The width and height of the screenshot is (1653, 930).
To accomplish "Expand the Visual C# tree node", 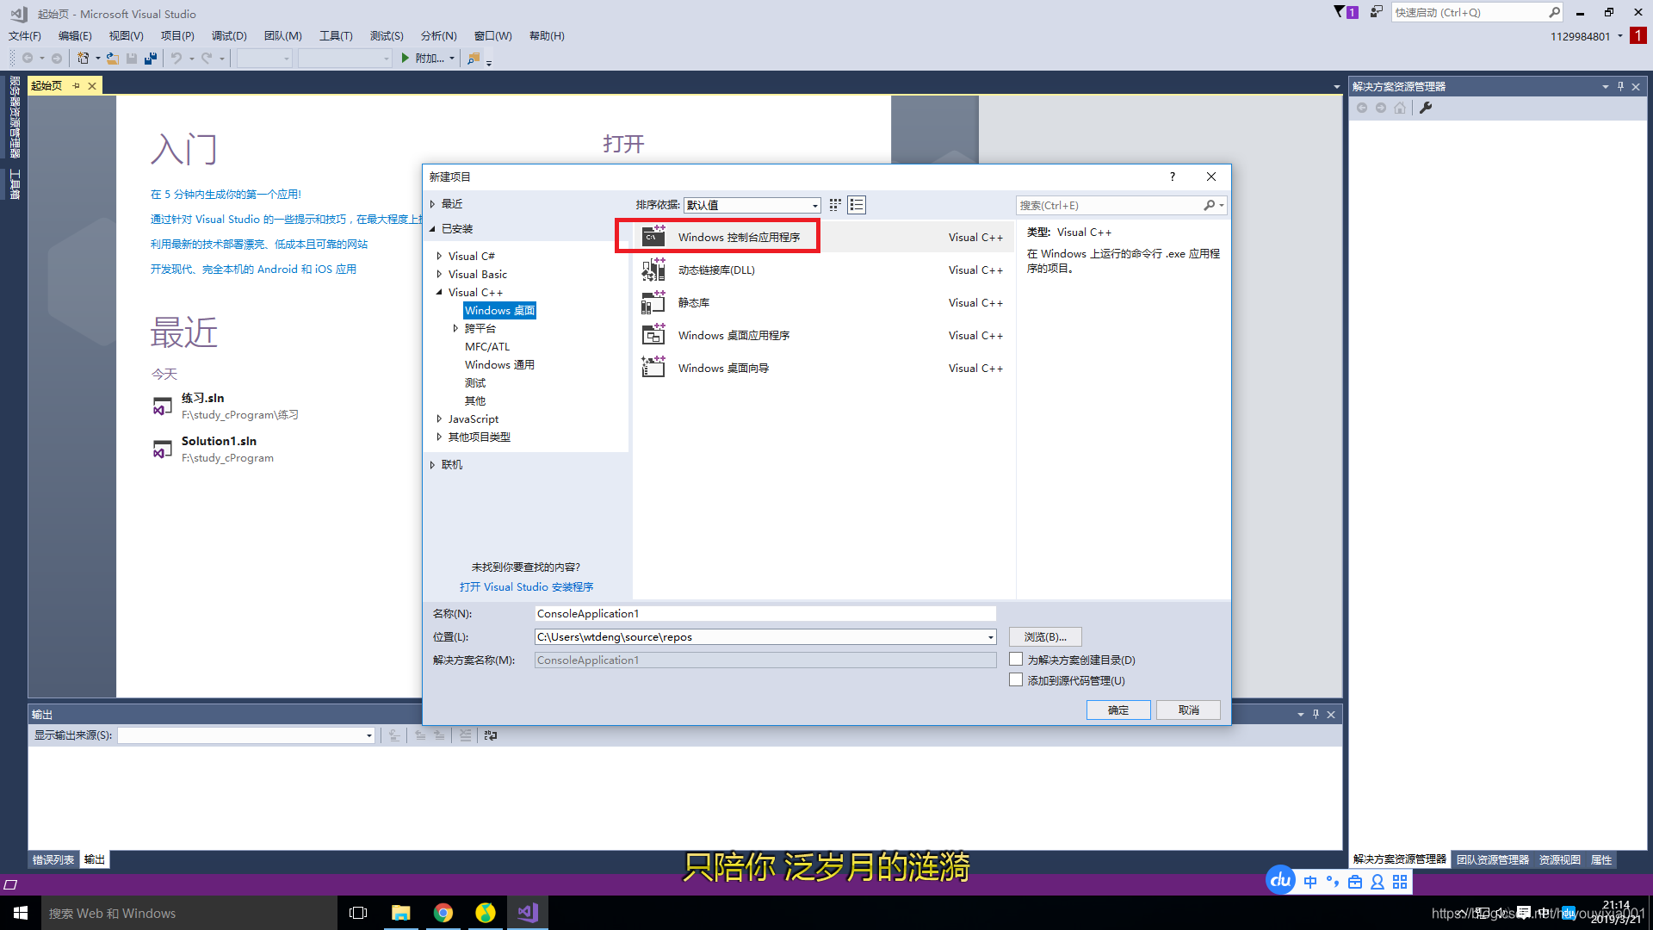I will pos(439,257).
